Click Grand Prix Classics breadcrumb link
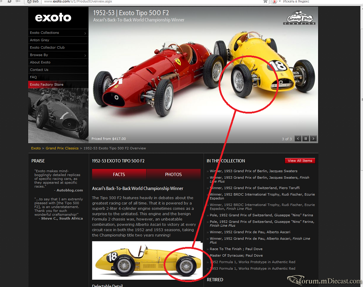363x287 pixels. [x=62, y=148]
